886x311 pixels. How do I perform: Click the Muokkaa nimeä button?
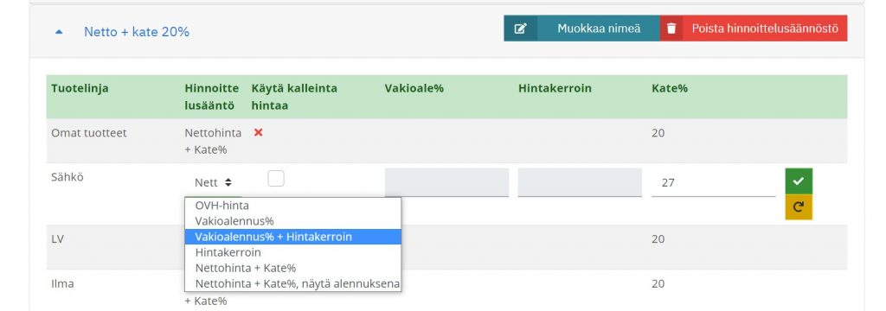pyautogui.click(x=599, y=29)
